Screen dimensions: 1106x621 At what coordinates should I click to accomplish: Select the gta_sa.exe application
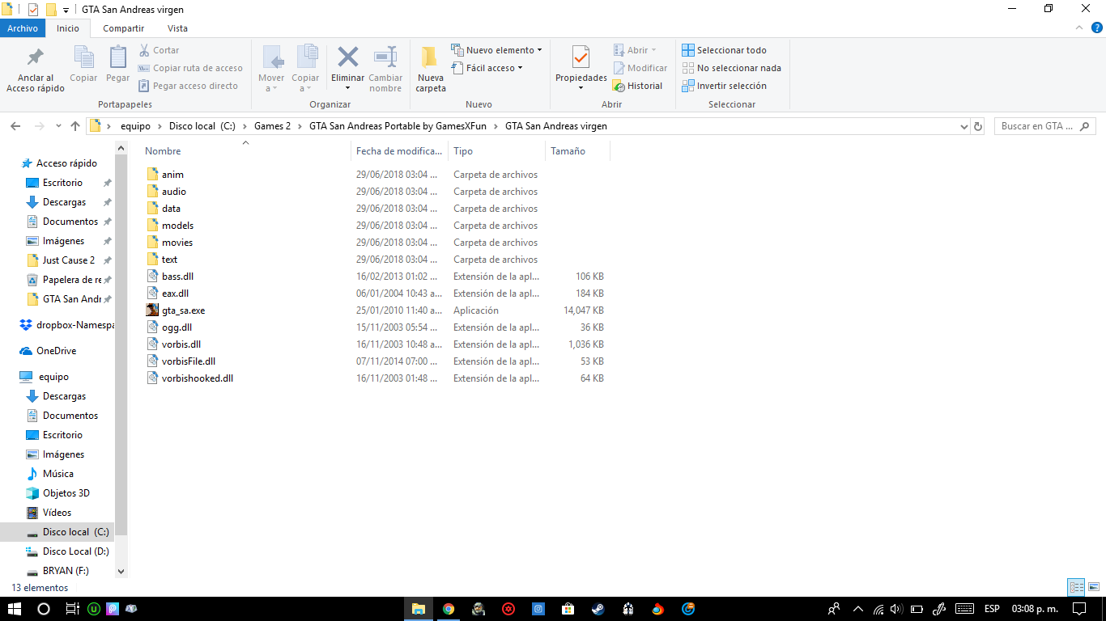point(183,310)
